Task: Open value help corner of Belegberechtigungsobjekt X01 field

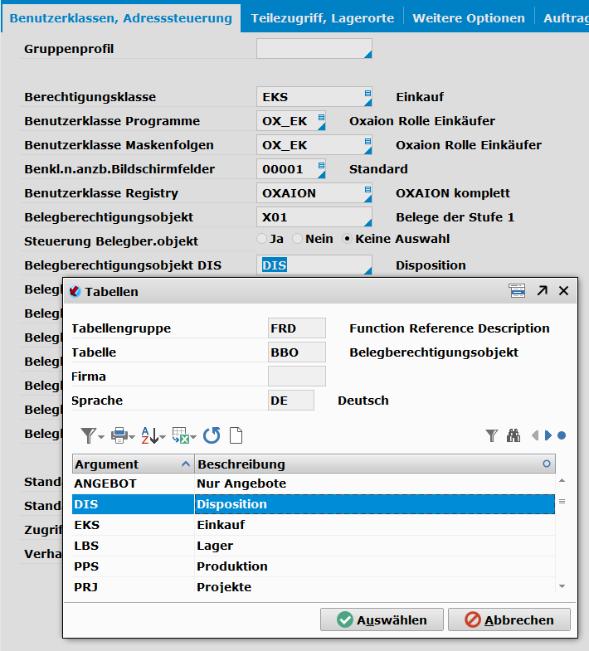Action: [x=368, y=223]
